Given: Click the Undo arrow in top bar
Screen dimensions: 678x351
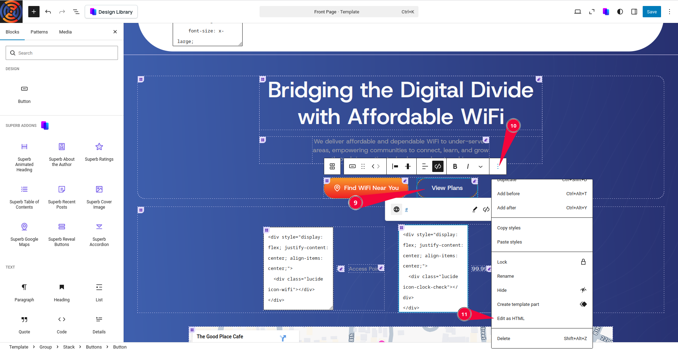Looking at the screenshot, I should coord(48,12).
